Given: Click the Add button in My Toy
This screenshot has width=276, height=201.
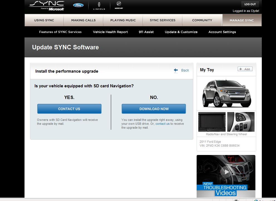Looking at the screenshot, I should [245, 69].
